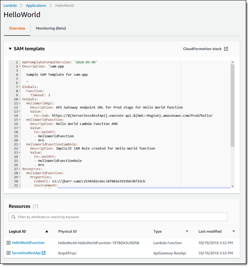Fold the Description block at line 2
The width and height of the screenshot is (250, 268).
(20, 67)
